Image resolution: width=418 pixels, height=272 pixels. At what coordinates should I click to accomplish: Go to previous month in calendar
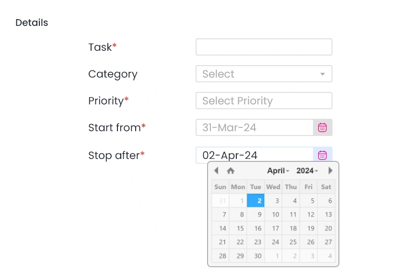216,170
